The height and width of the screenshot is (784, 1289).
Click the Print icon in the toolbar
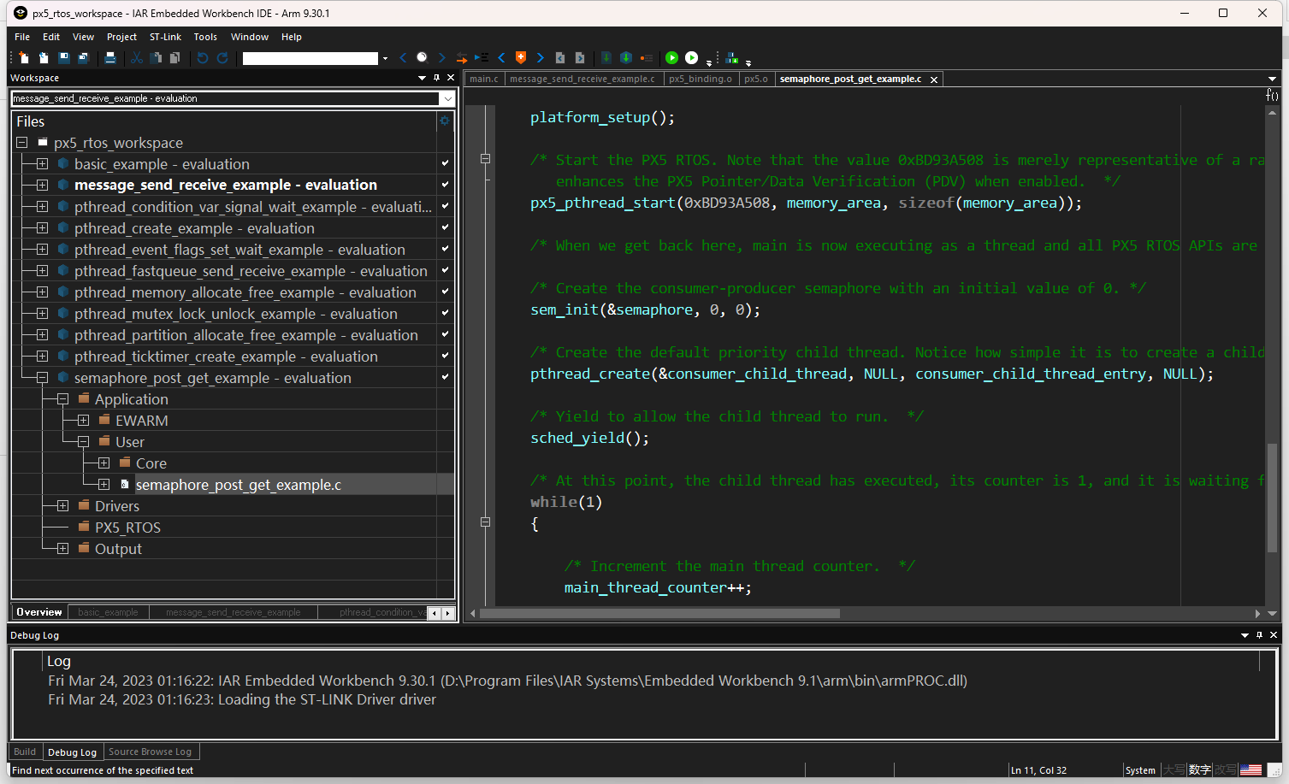pos(110,58)
